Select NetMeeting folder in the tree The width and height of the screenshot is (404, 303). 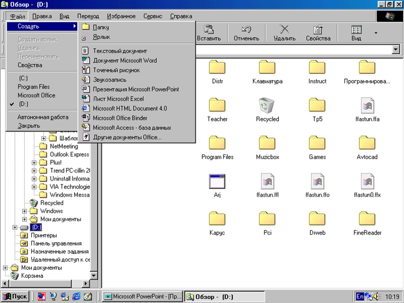pyautogui.click(x=64, y=146)
